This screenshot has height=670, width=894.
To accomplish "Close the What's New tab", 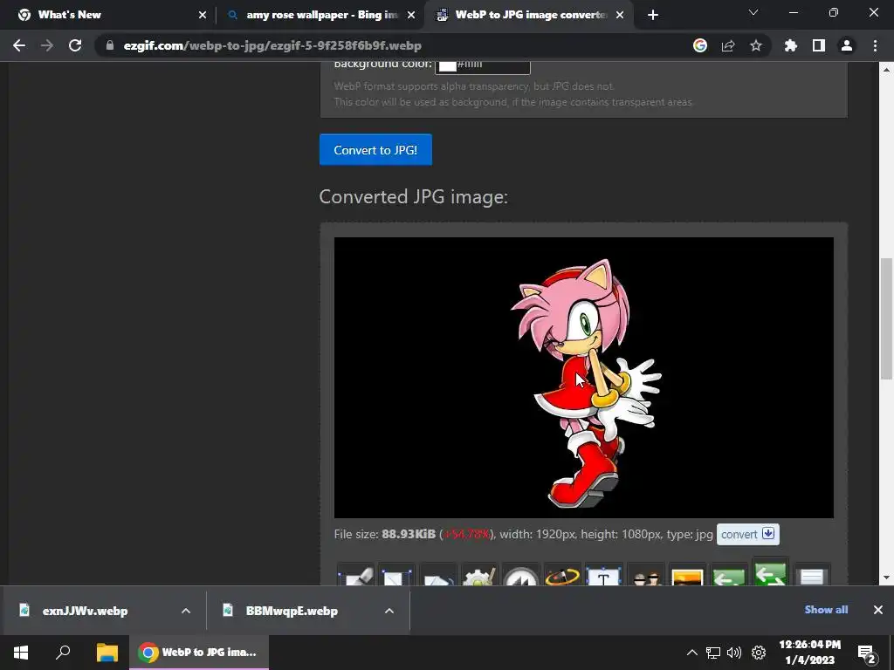I will (203, 15).
